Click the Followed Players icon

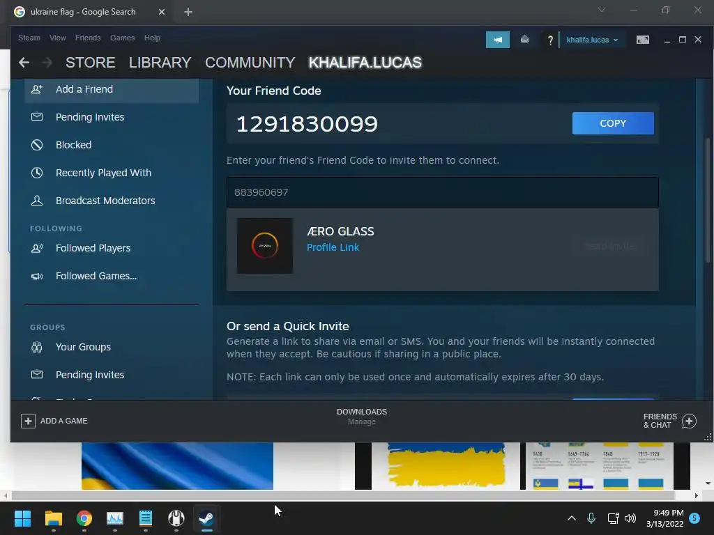click(37, 248)
